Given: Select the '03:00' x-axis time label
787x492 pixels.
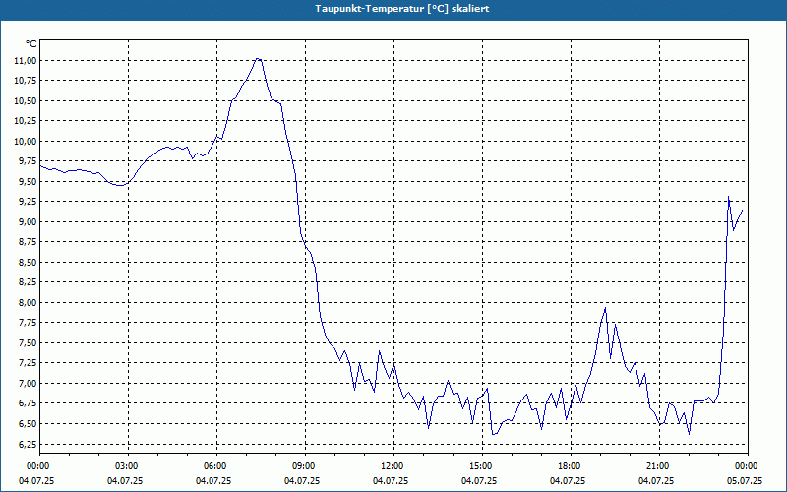Looking at the screenshot, I should [125, 466].
